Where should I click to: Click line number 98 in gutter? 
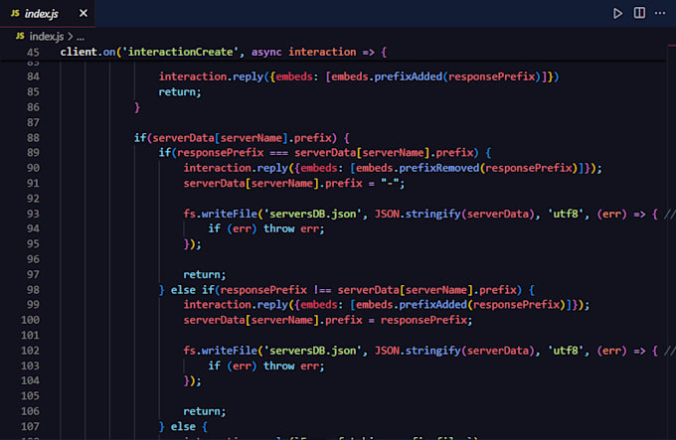[x=33, y=290]
